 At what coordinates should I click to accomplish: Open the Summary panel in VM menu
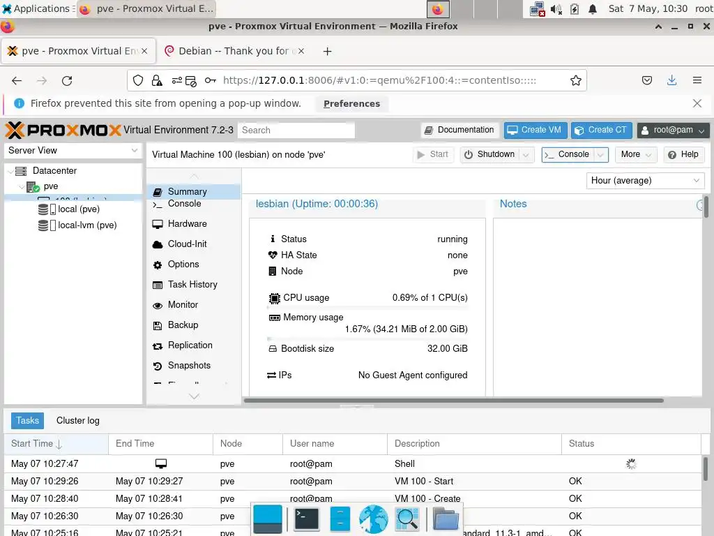pyautogui.click(x=194, y=191)
